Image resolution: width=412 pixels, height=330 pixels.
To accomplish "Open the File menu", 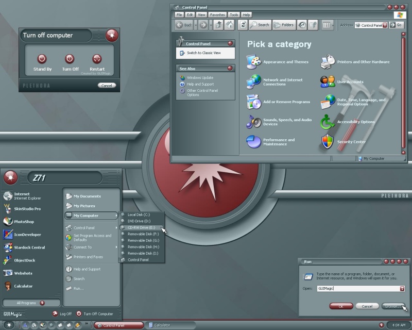I will pos(179,15).
